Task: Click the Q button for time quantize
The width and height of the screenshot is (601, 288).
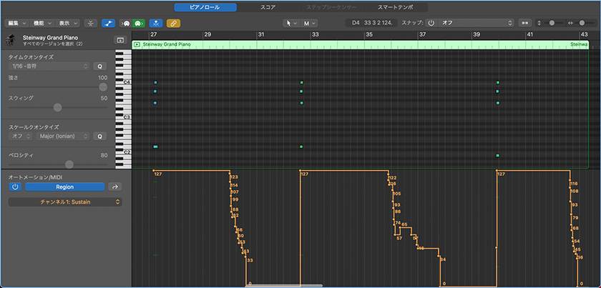Action: click(x=100, y=66)
